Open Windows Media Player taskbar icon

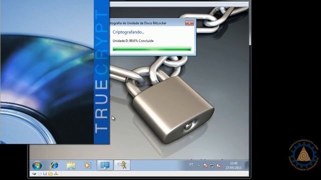(x=87, y=165)
